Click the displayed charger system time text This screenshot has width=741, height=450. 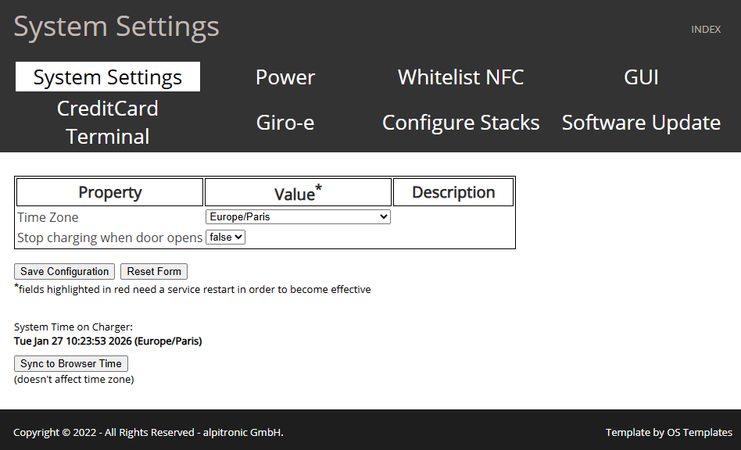108,341
